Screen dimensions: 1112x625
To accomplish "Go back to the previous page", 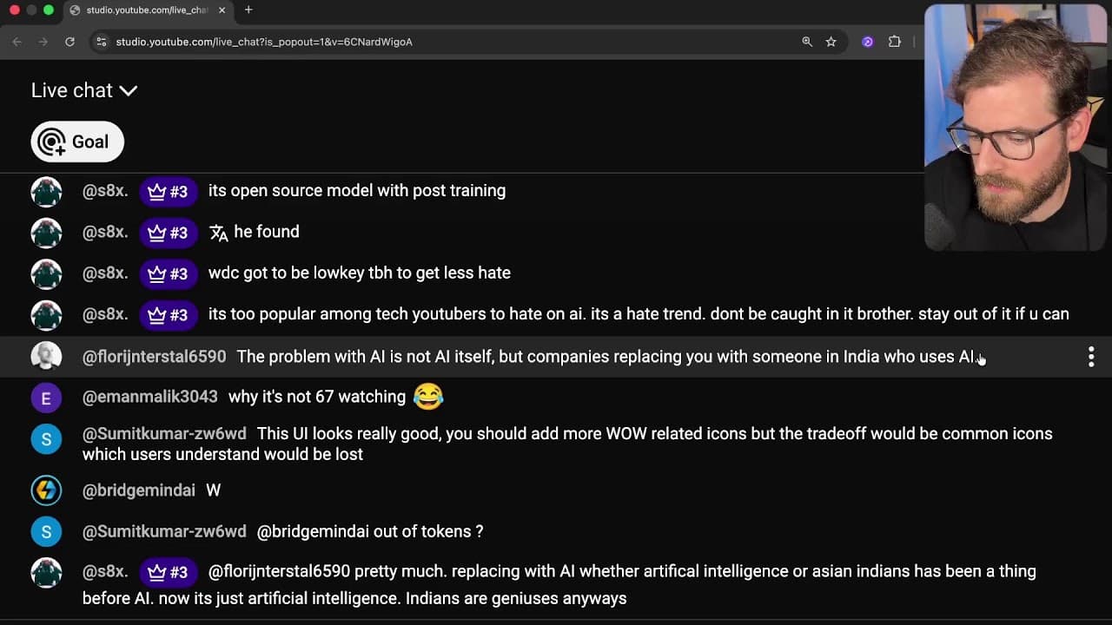I will [x=17, y=42].
